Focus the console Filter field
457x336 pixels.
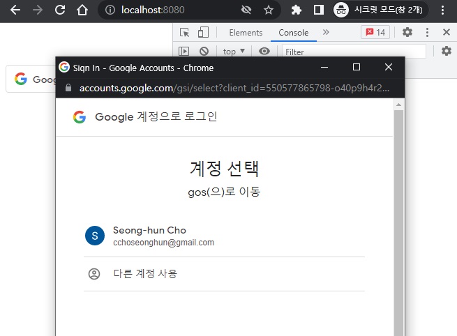[354, 52]
